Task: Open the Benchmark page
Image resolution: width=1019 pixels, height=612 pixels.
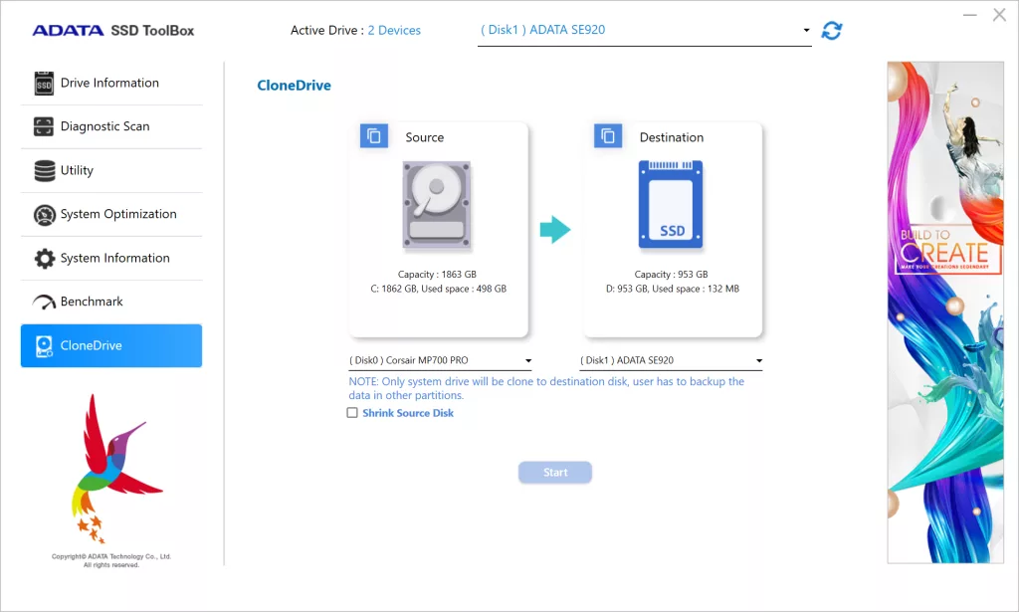Action: (111, 303)
